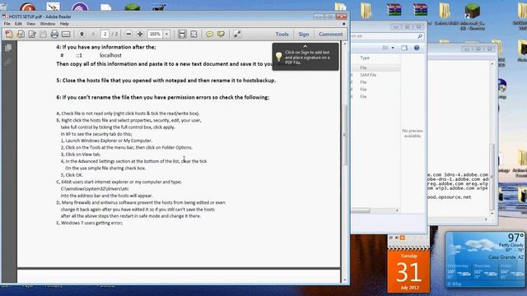
Task: Click the page number input field
Action: tap(105, 35)
